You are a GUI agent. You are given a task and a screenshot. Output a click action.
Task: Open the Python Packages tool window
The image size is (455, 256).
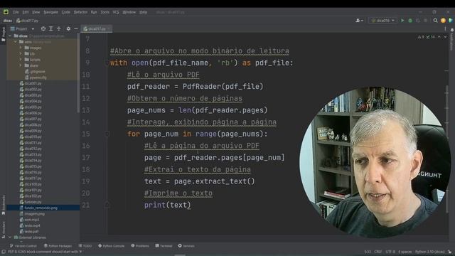point(58,246)
